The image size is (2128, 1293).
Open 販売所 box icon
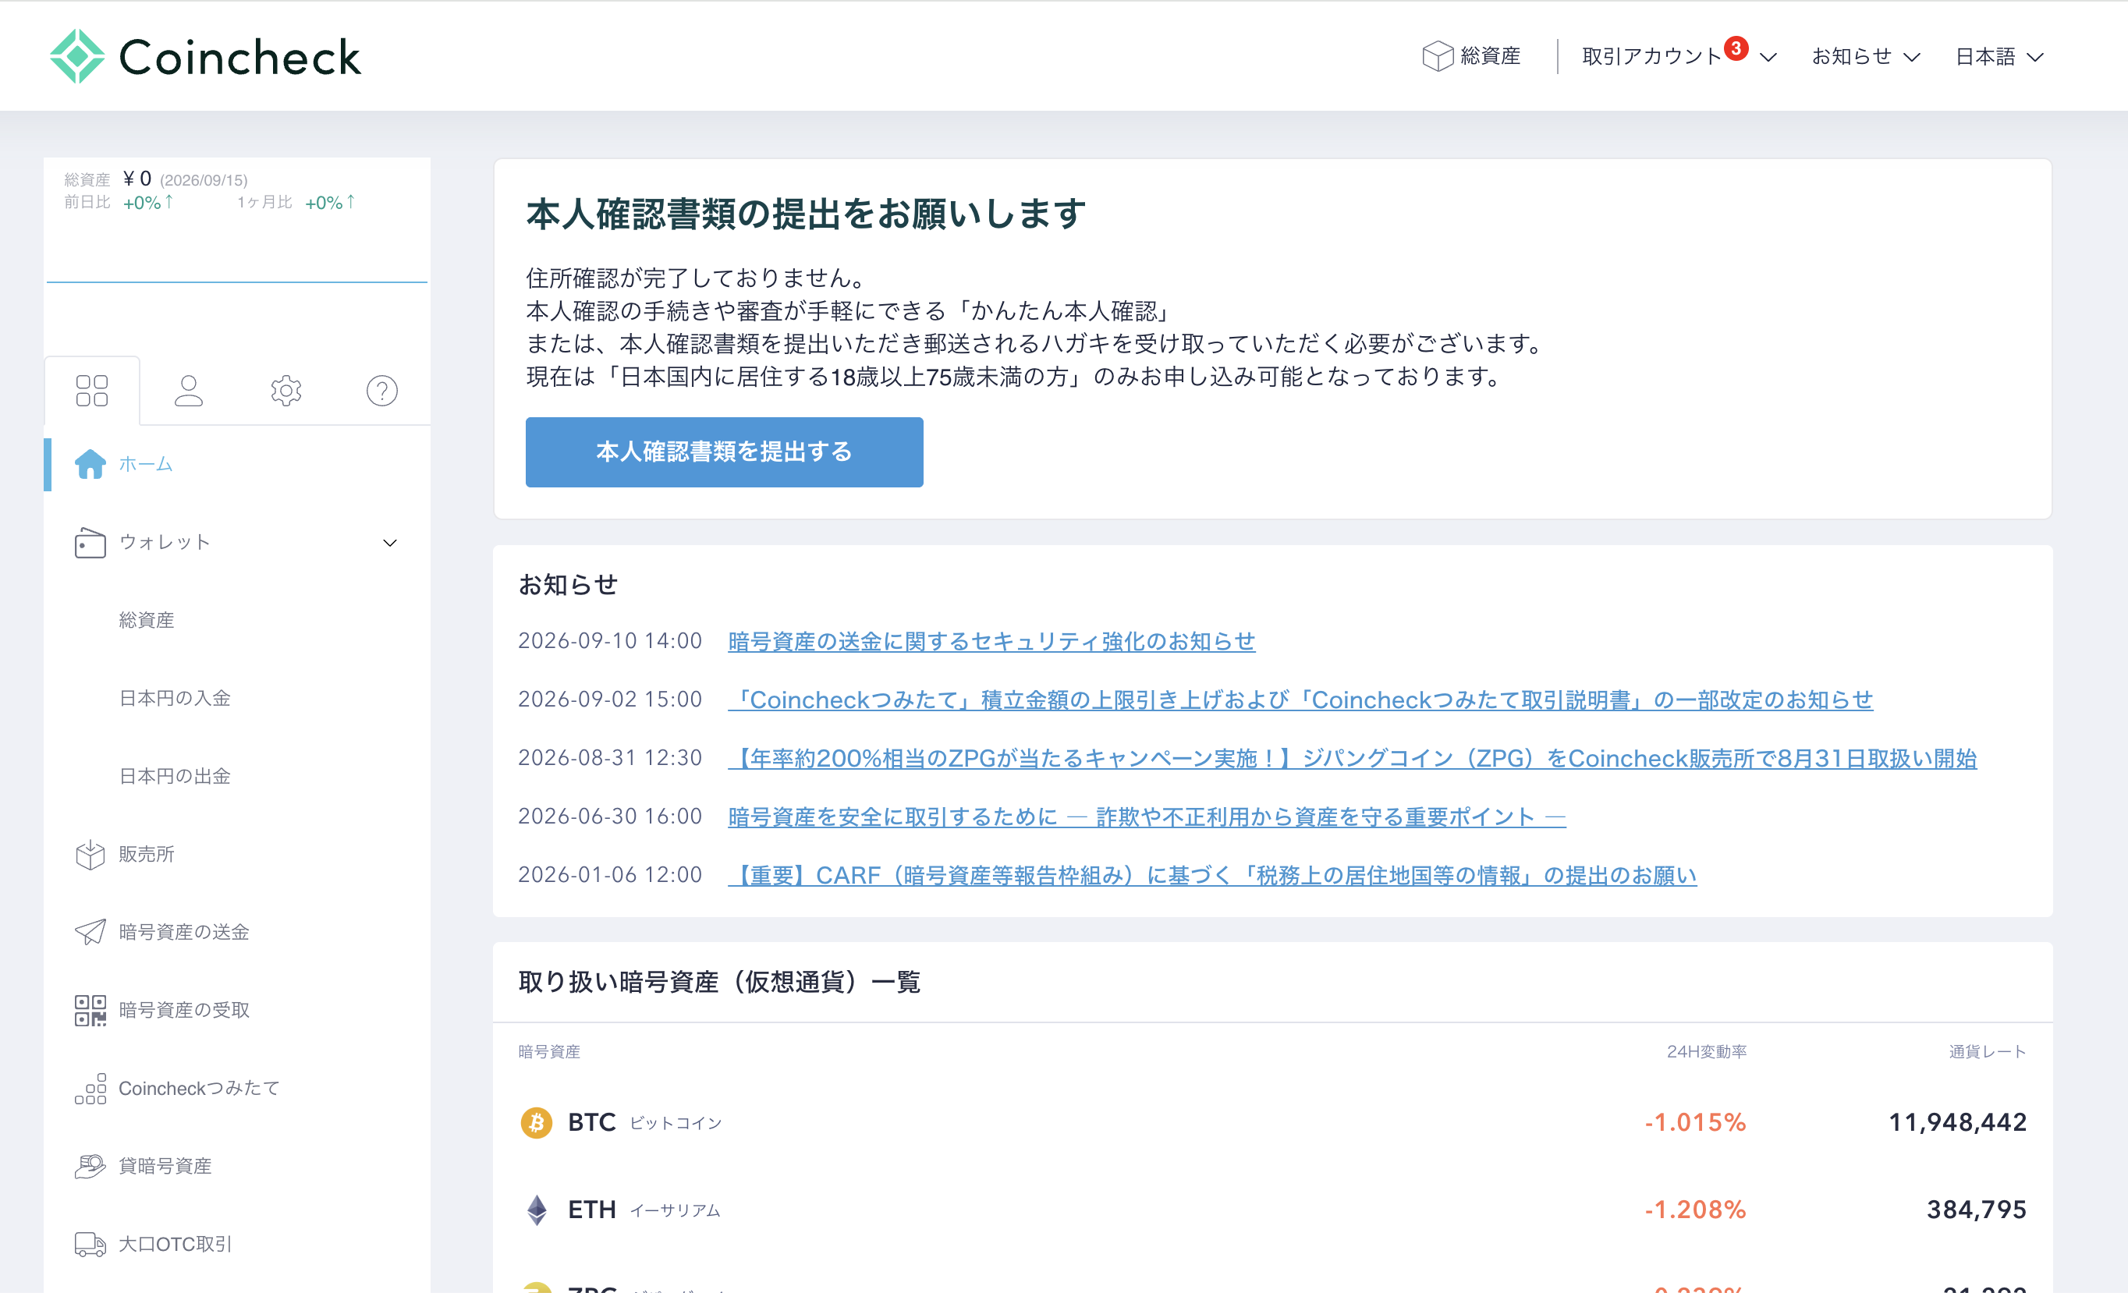(90, 855)
